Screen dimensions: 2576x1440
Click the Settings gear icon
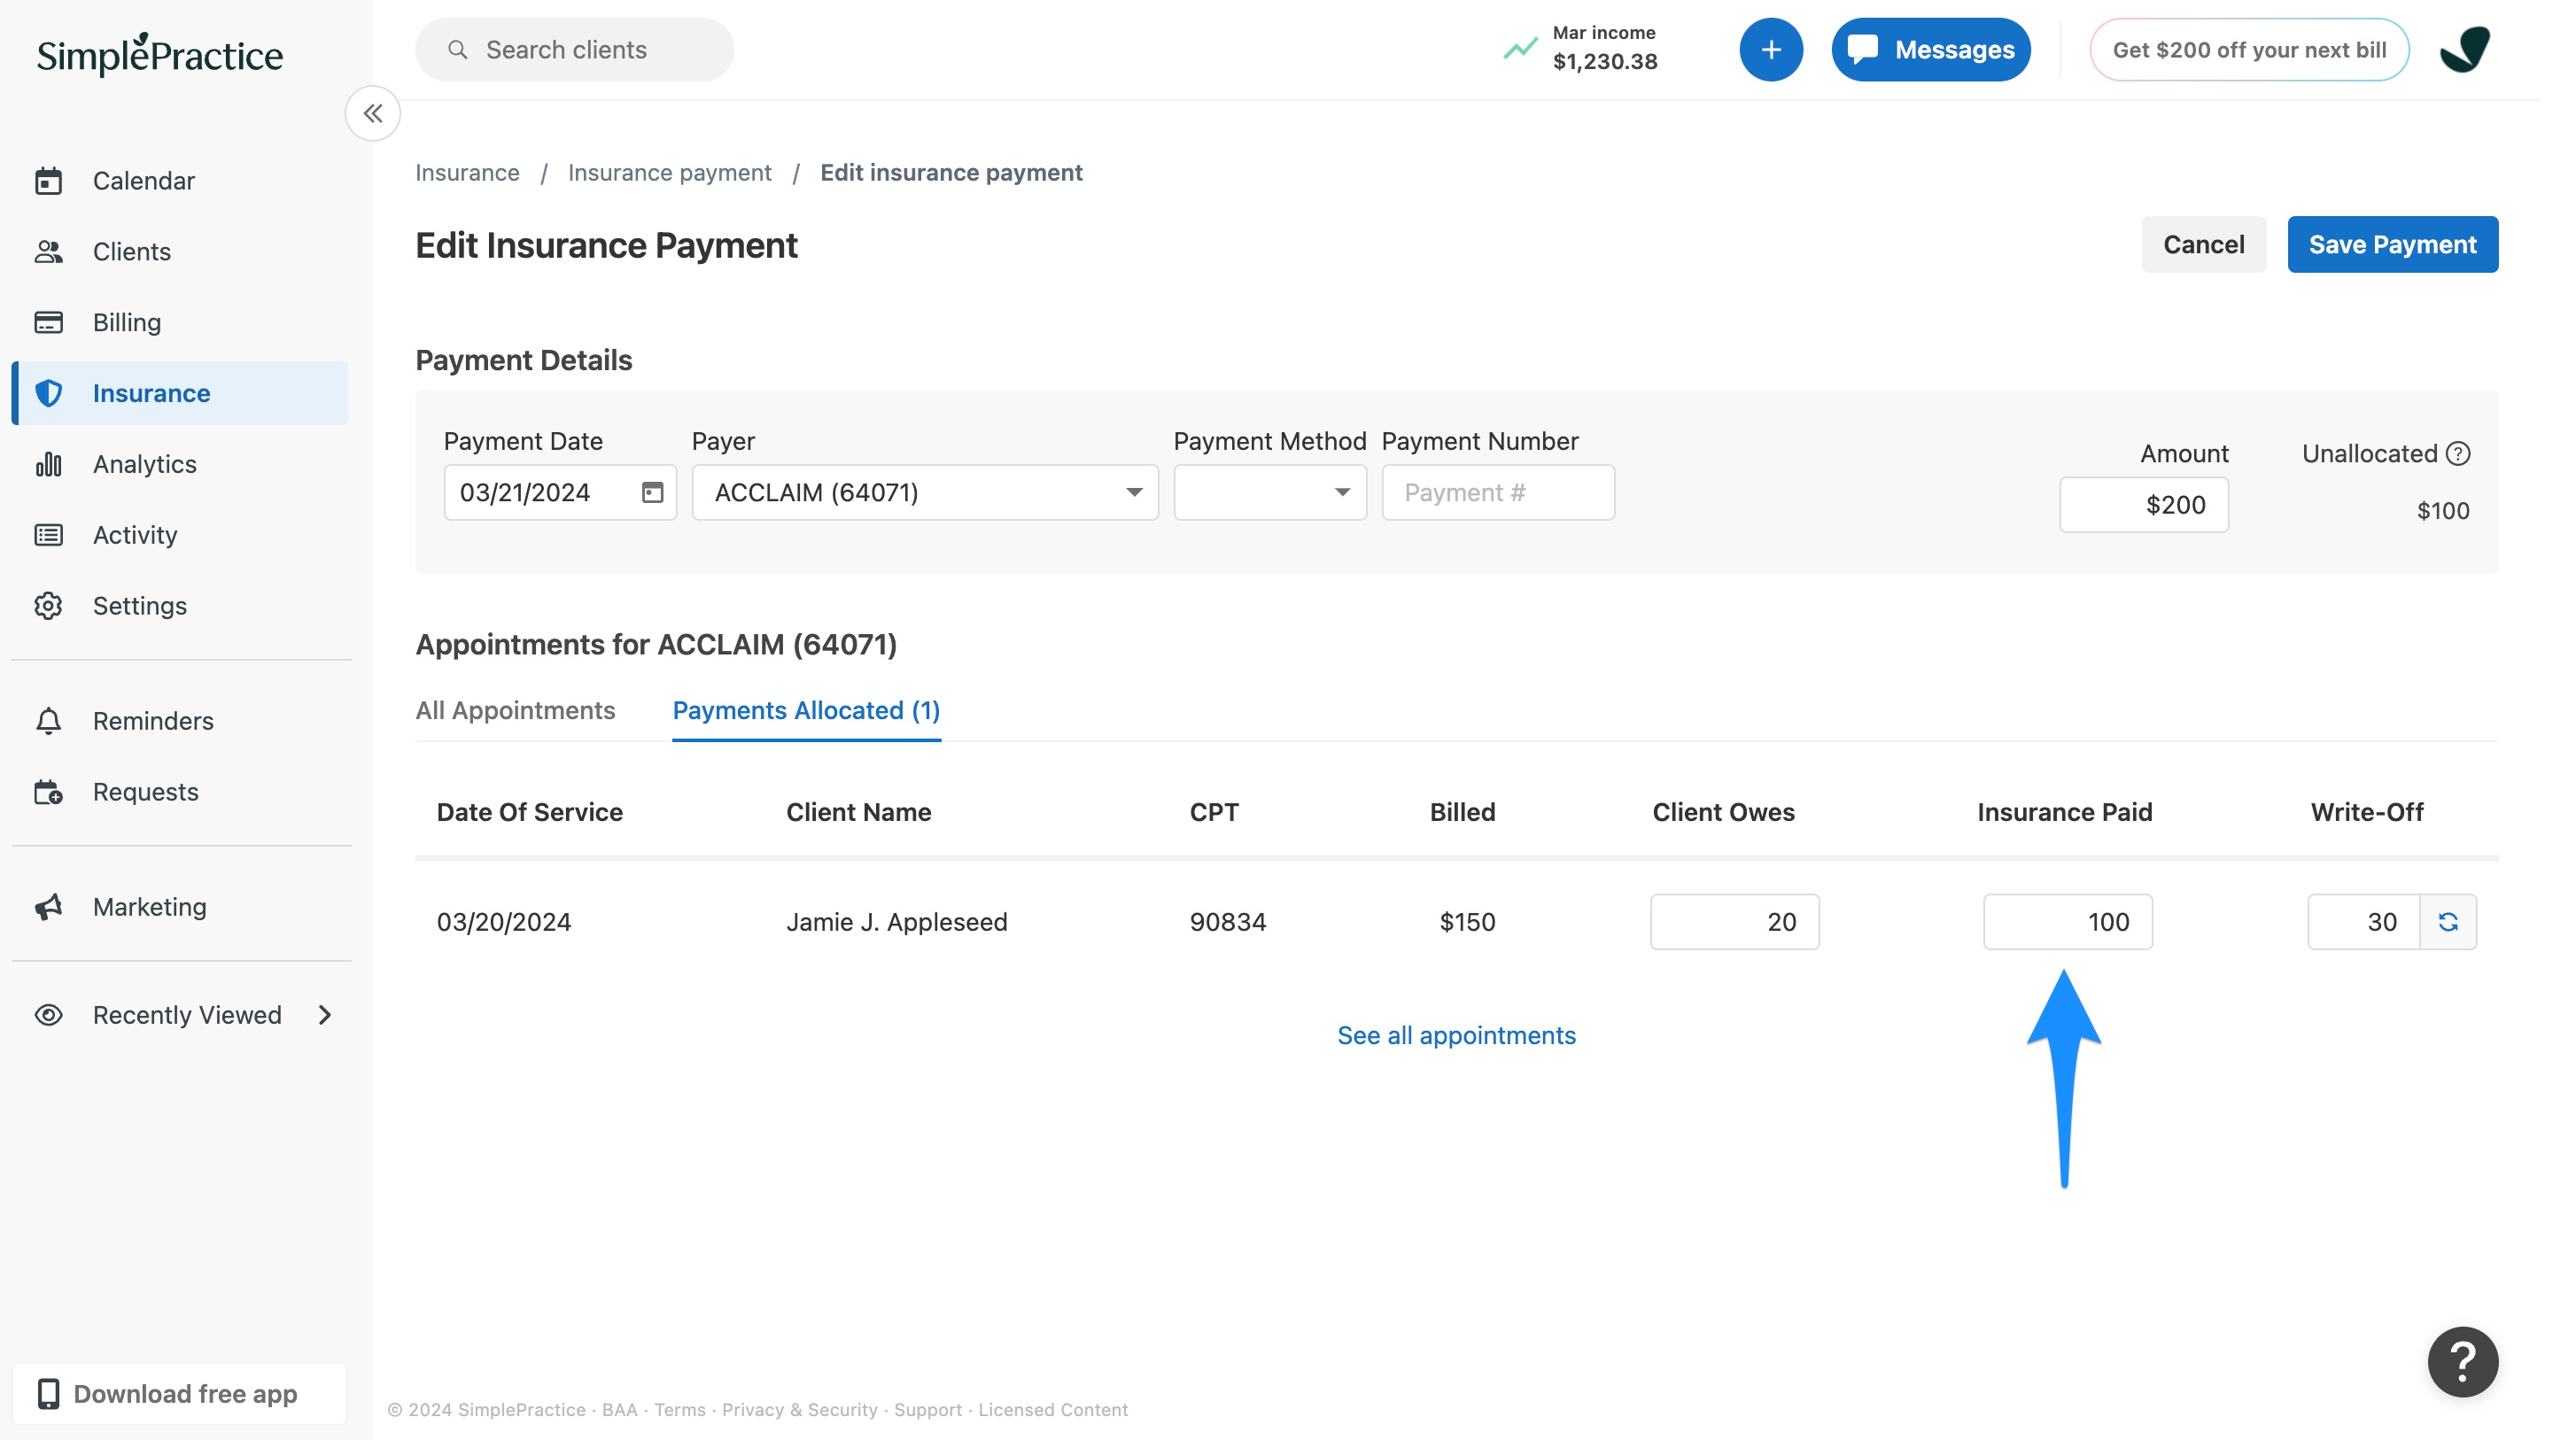pos(48,606)
